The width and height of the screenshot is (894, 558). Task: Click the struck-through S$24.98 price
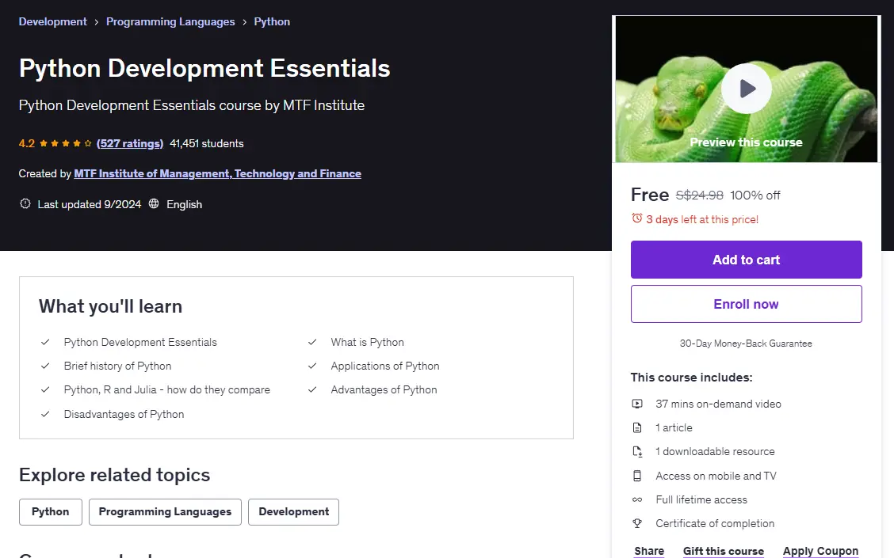(x=699, y=195)
